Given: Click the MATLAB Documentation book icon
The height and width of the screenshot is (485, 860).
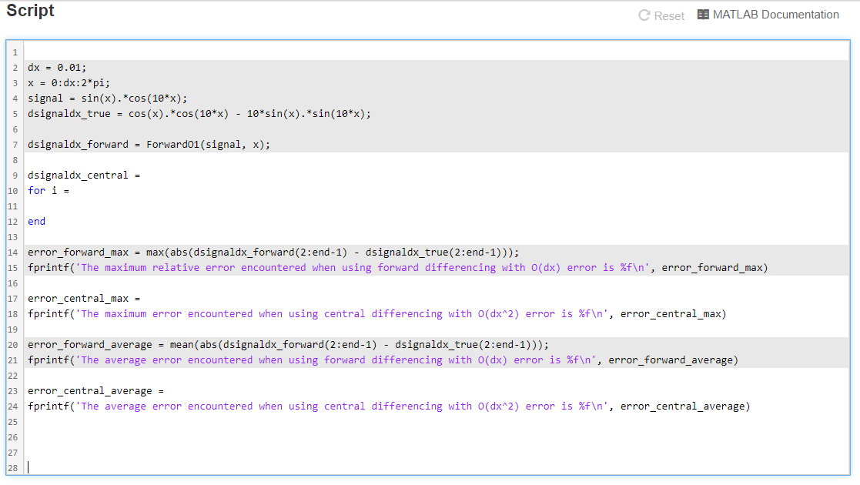Looking at the screenshot, I should coord(702,14).
